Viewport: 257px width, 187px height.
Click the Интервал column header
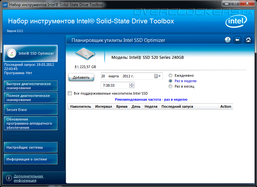[x=103, y=106]
